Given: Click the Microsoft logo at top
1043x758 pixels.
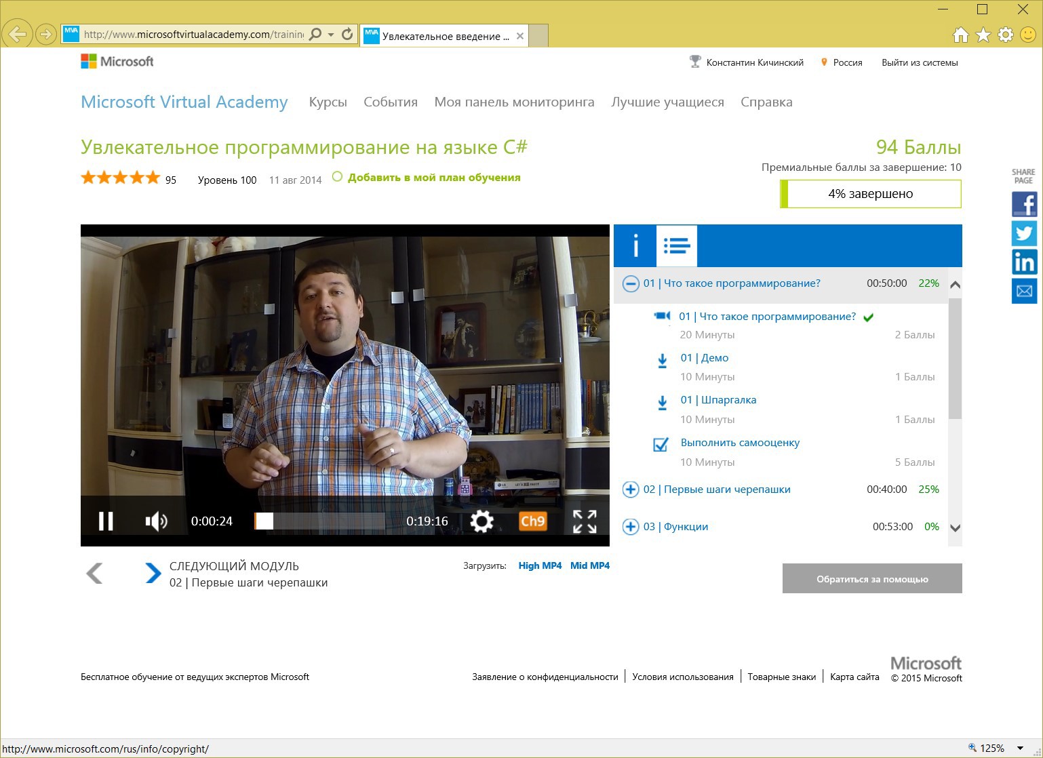Looking at the screenshot, I should pyautogui.click(x=117, y=62).
